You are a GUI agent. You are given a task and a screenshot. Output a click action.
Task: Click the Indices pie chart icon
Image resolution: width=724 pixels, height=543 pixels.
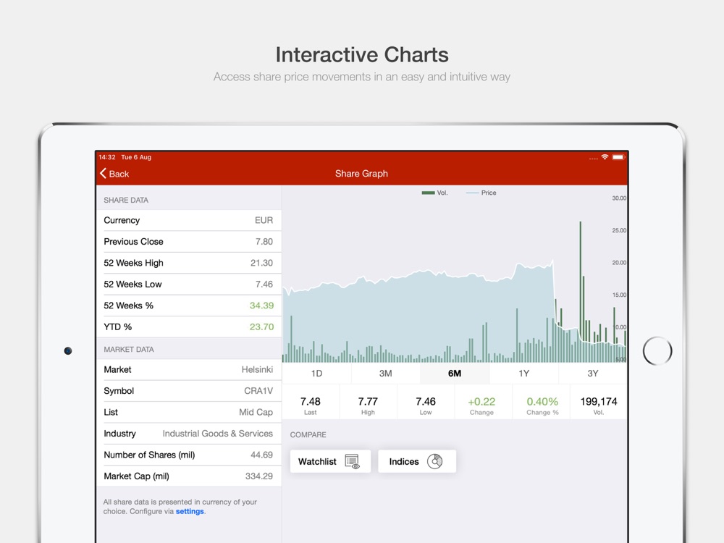pos(435,461)
